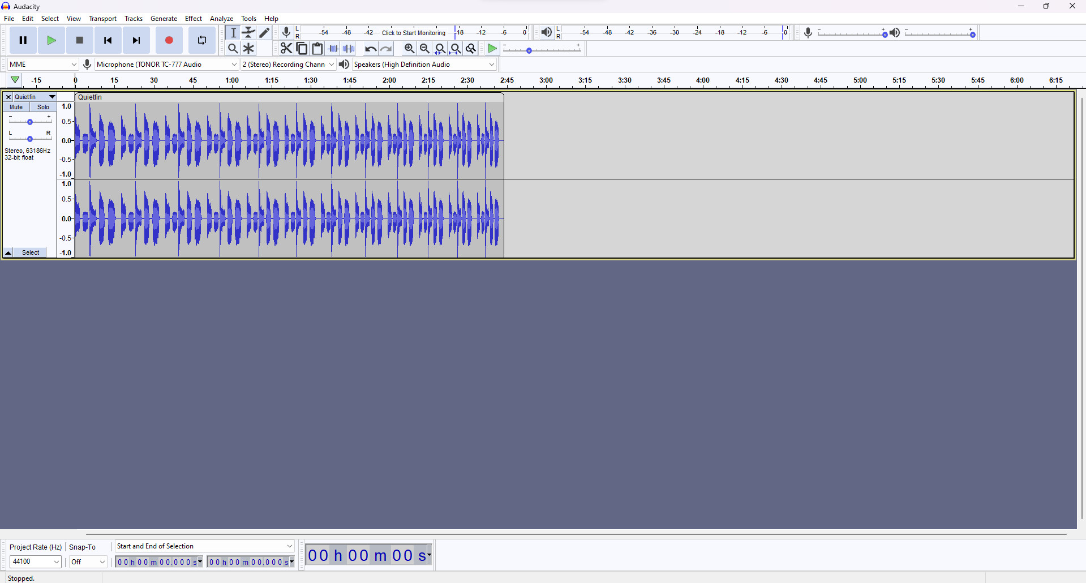Adjust the Quietfin track gain slider
1086x583 pixels.
[x=30, y=121]
